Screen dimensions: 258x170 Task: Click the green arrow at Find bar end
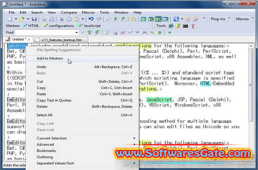[170, 33]
